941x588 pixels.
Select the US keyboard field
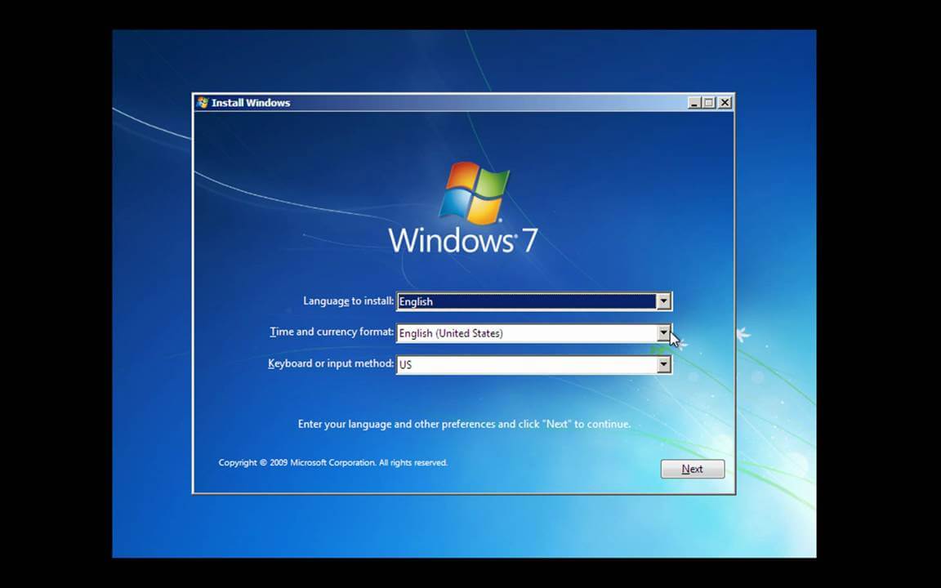523,364
